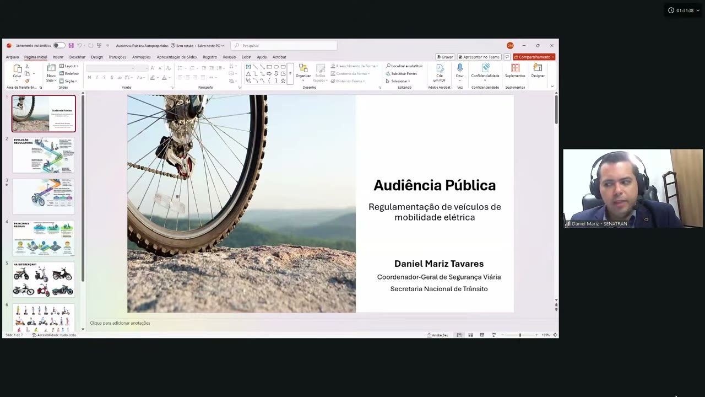Viewport: 705px width, 397px height.
Task: Click Localizar e substituir
Action: click(404, 66)
